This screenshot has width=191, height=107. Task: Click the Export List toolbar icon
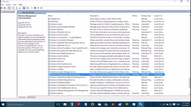tap(20, 8)
